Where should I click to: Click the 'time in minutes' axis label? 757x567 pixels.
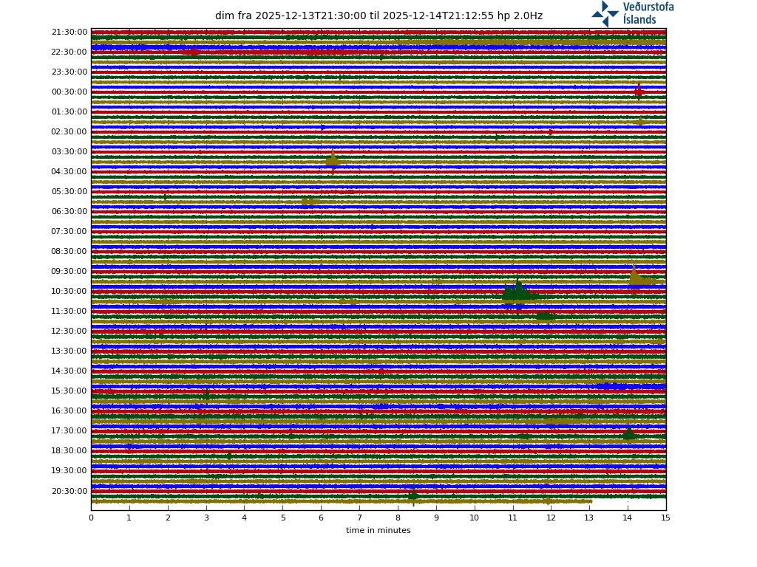pos(378,530)
